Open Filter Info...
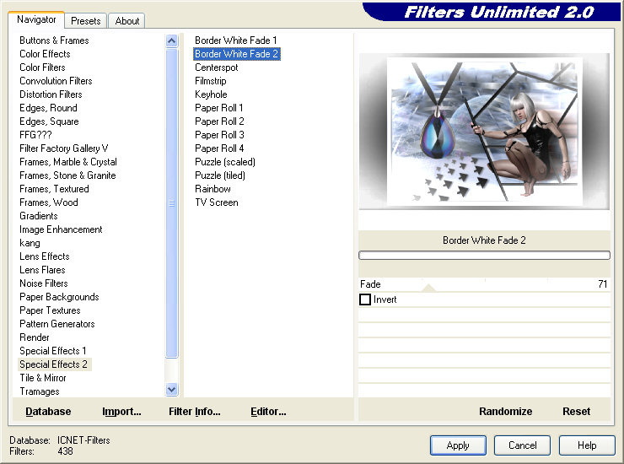This screenshot has height=464, width=624. click(194, 411)
